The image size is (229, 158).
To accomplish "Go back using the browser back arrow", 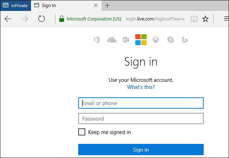I will pos(8,19).
